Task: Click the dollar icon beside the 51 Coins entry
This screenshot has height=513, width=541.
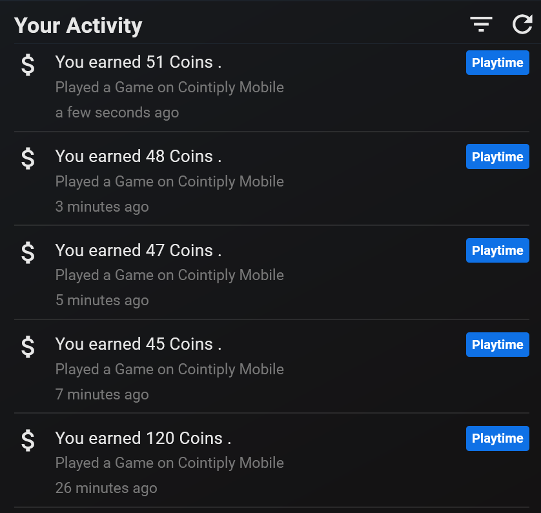Action: coord(27,64)
